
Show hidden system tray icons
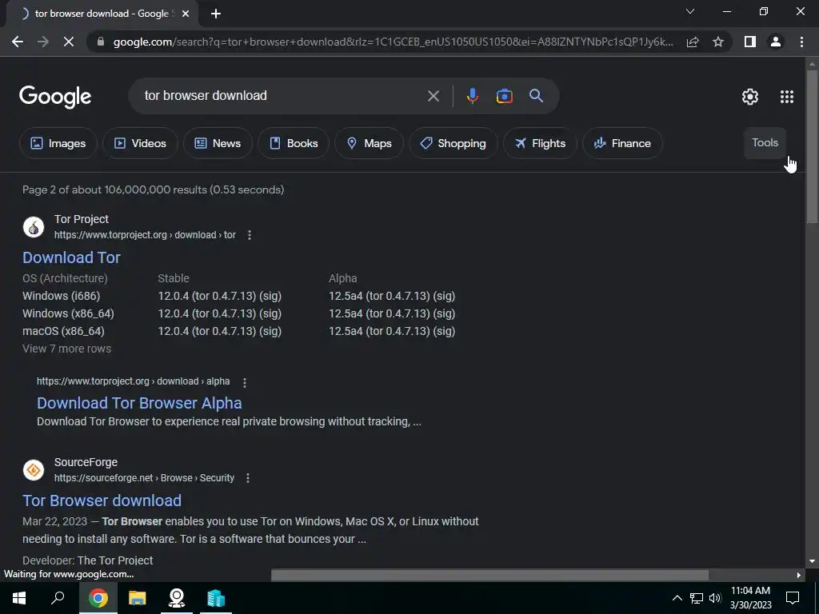(x=677, y=598)
